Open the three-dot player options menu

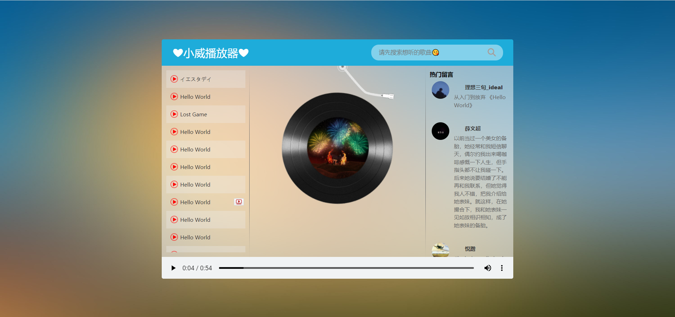[502, 268]
